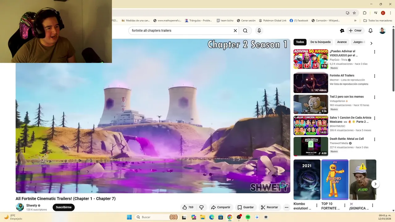The image size is (395, 222).
Task: Select the Todos filter chip
Action: pyautogui.click(x=300, y=42)
